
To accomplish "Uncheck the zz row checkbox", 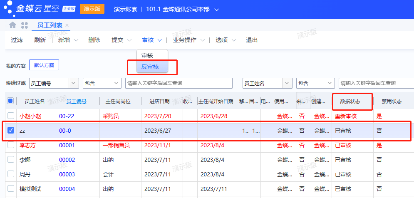I will pos(10,130).
